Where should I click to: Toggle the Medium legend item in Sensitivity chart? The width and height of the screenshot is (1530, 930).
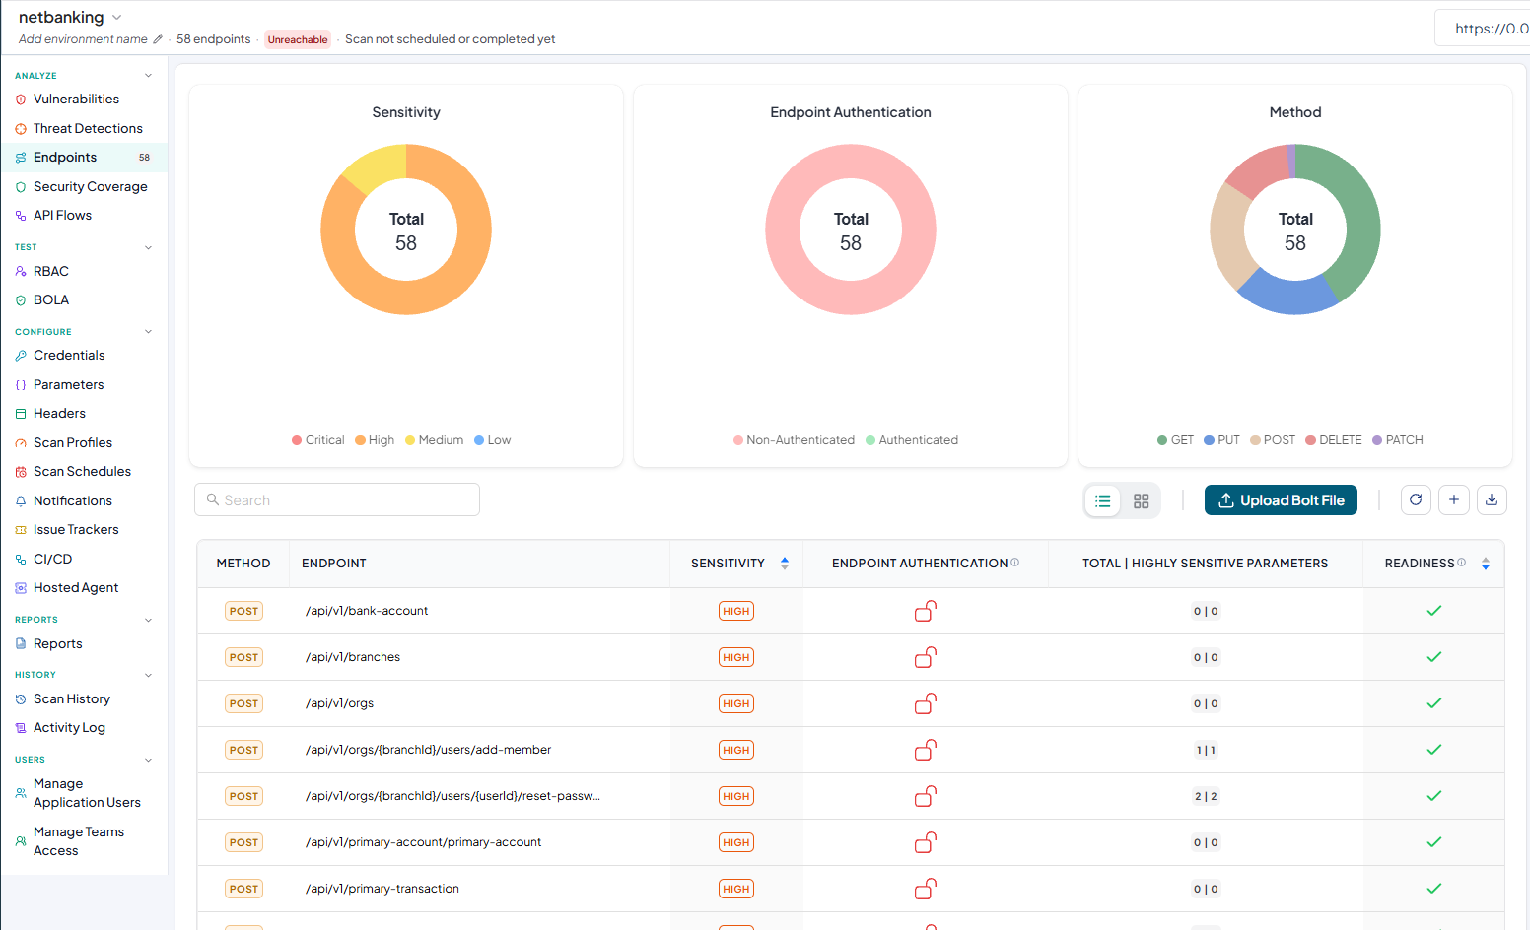tap(434, 440)
